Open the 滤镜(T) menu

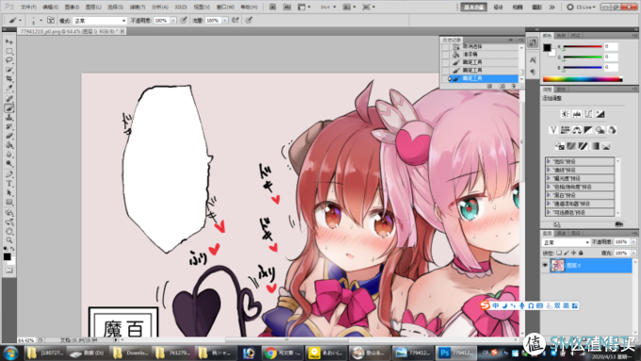click(138, 7)
